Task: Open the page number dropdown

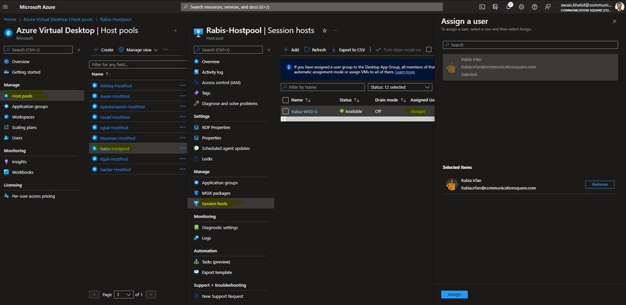Action: [123, 295]
